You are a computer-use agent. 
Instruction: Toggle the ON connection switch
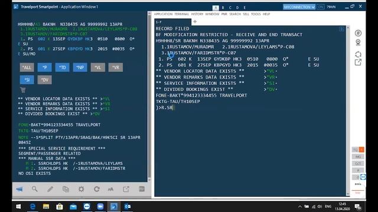point(320,7)
